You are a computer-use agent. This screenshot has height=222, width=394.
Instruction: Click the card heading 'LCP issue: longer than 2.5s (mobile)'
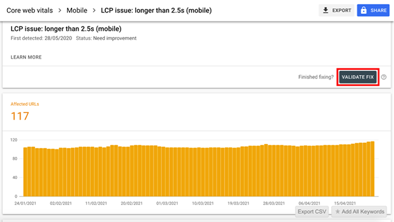click(x=66, y=29)
